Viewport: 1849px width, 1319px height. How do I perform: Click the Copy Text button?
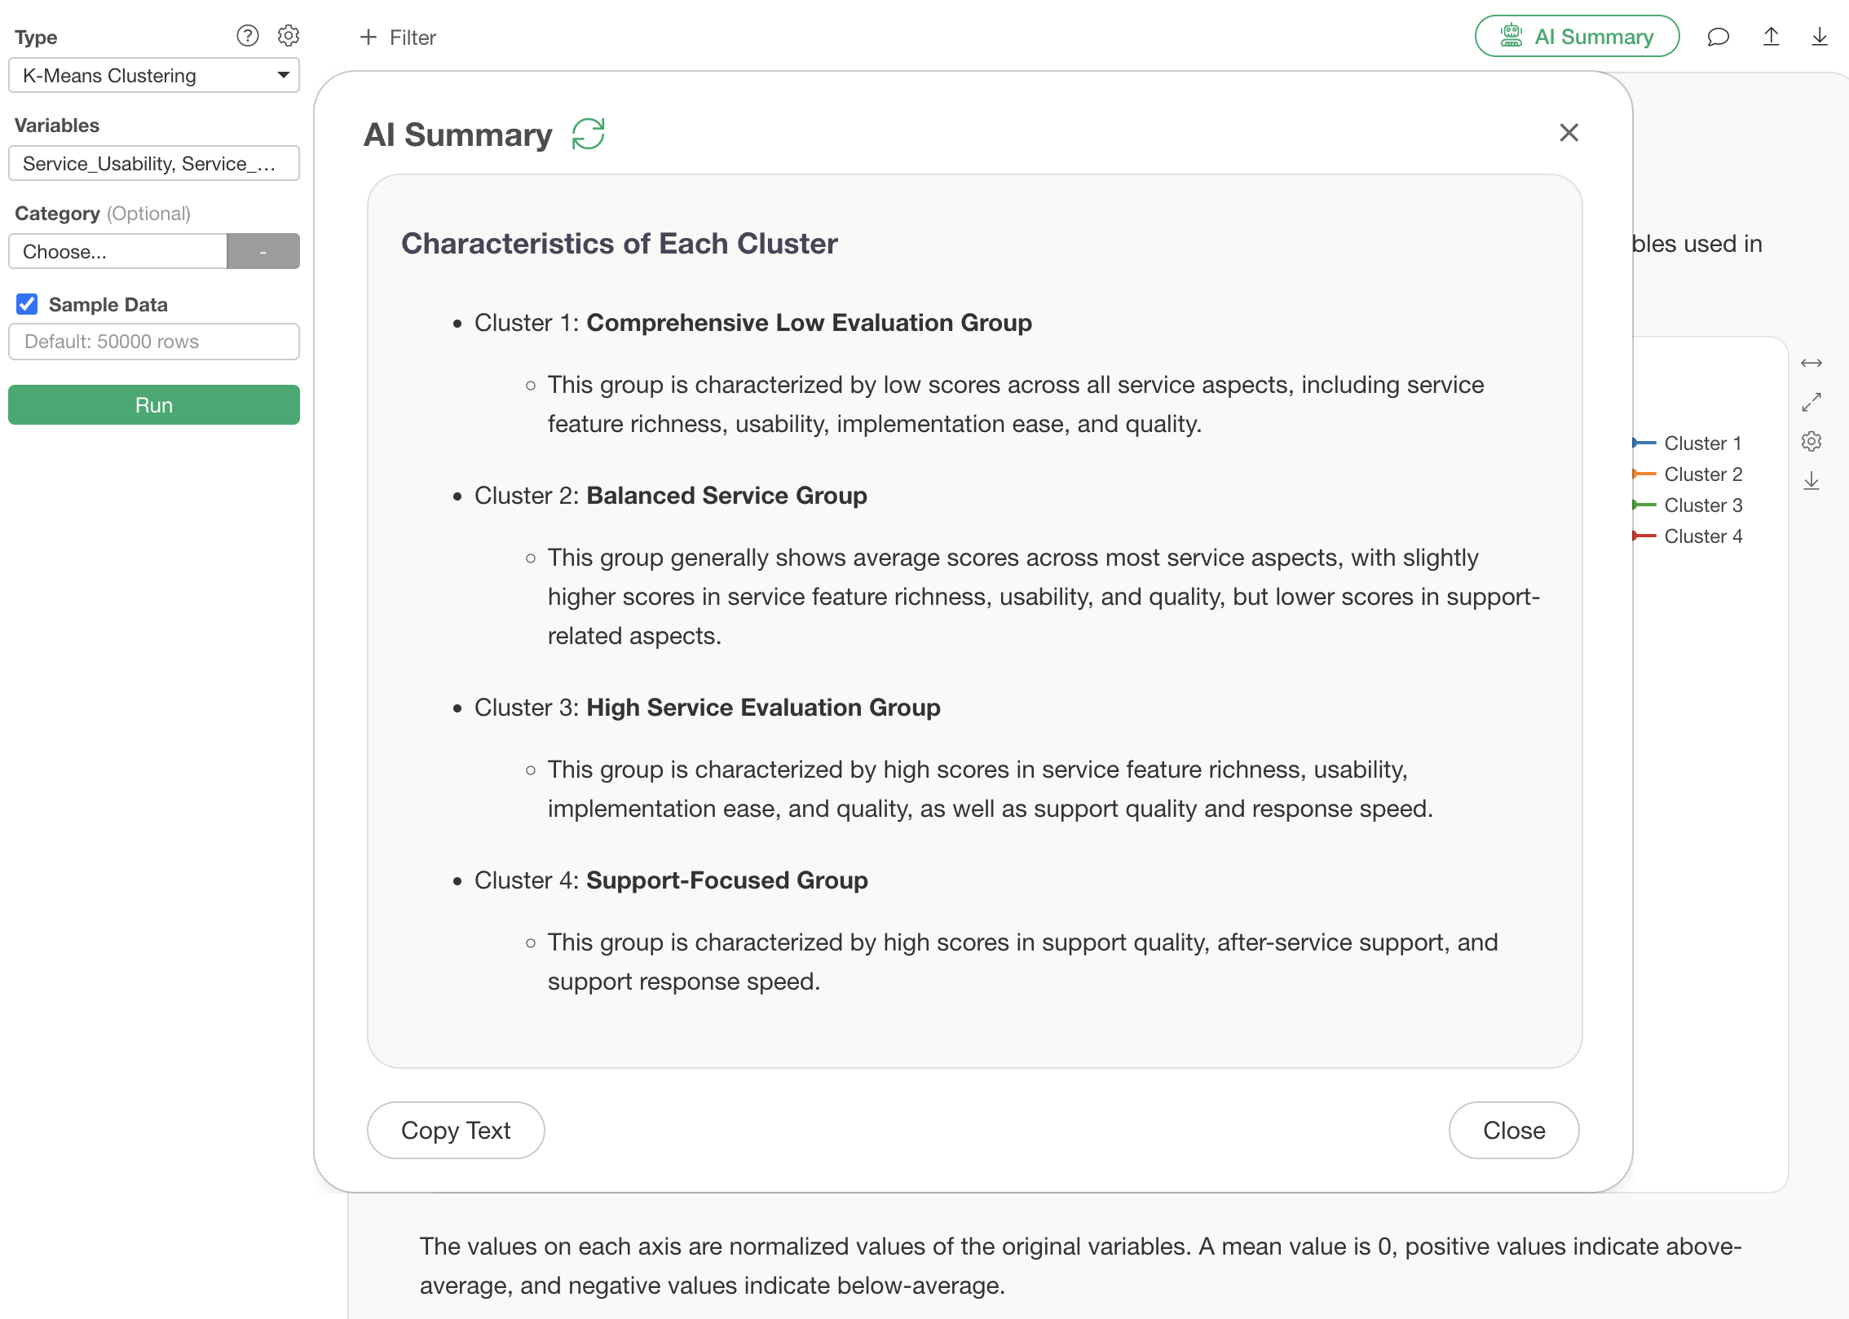click(x=456, y=1131)
